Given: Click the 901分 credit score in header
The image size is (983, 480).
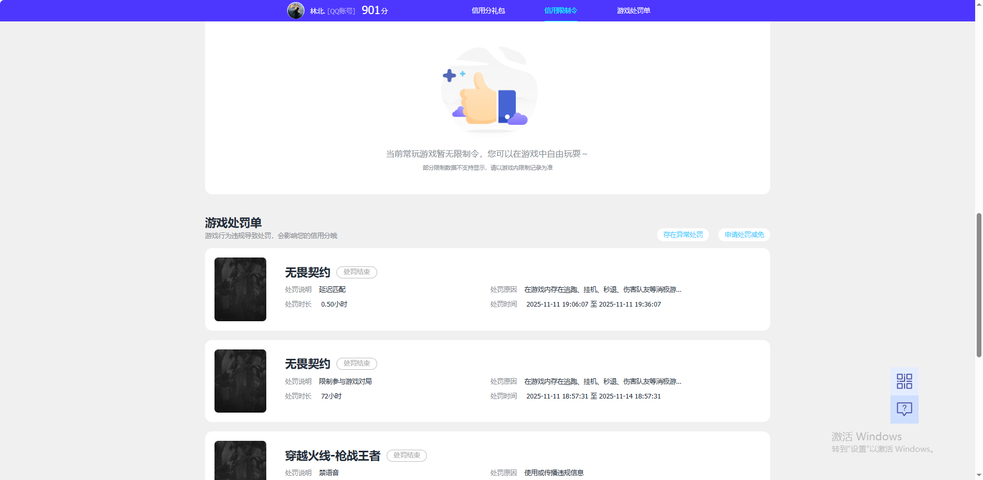Looking at the screenshot, I should pyautogui.click(x=375, y=10).
